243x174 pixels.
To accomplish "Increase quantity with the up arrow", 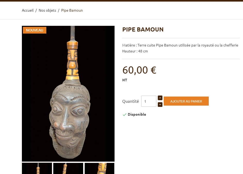I will pyautogui.click(x=160, y=98).
